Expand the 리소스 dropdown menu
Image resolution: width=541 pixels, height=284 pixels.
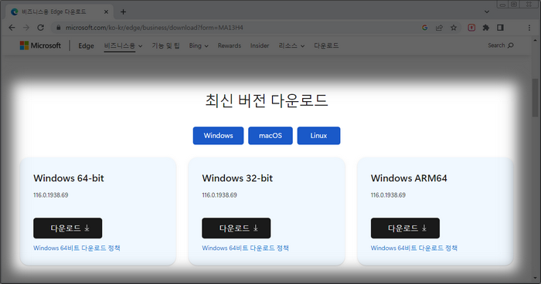(291, 46)
